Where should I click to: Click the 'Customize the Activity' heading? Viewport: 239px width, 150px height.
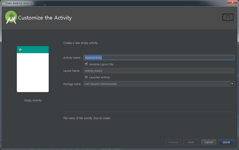click(x=45, y=18)
